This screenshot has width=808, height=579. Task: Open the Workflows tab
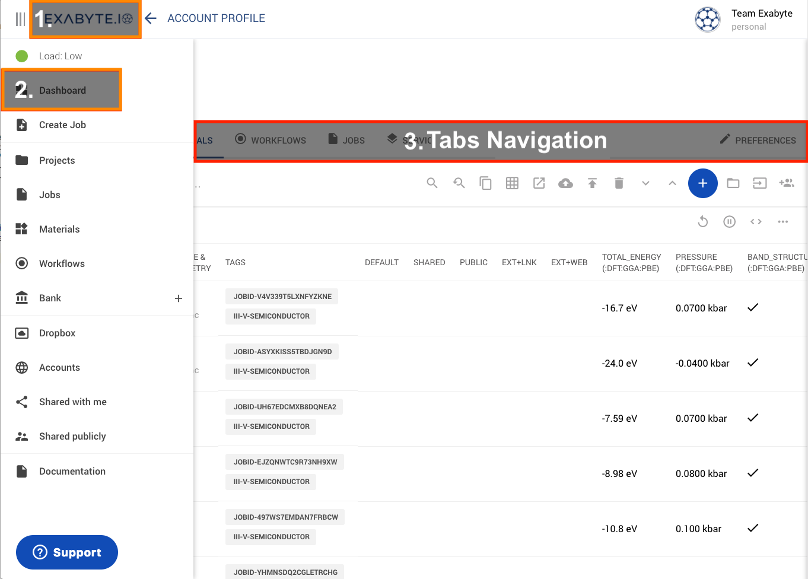pos(271,140)
